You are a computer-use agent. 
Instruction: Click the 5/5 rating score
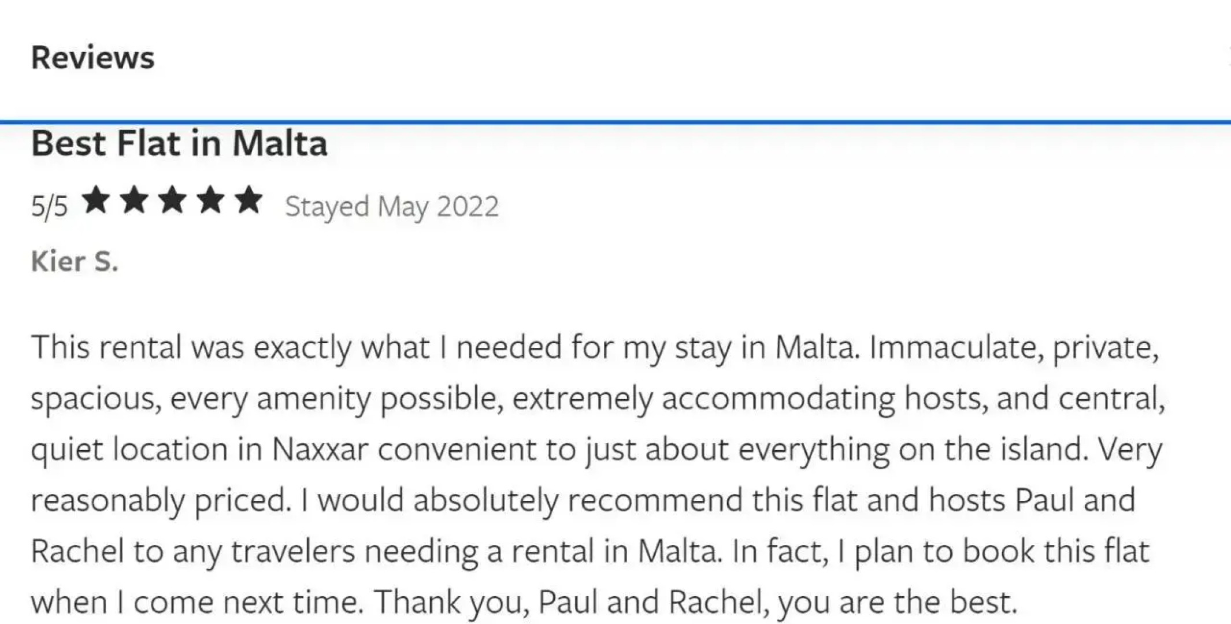pyautogui.click(x=49, y=207)
